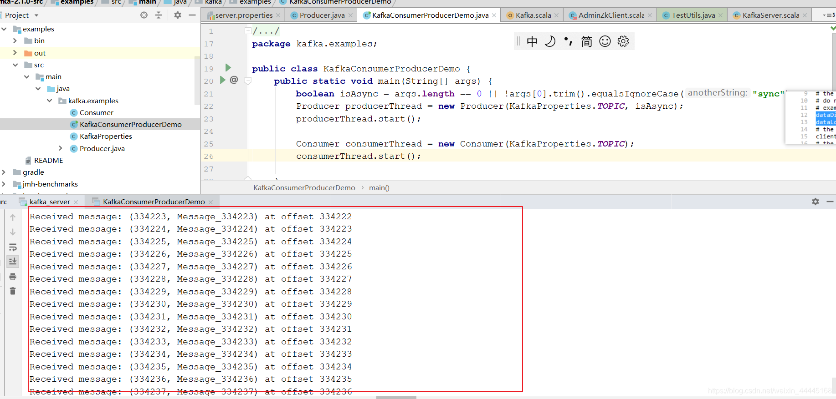Open IME toolbar settings gear
This screenshot has width=836, height=399.
[x=623, y=41]
